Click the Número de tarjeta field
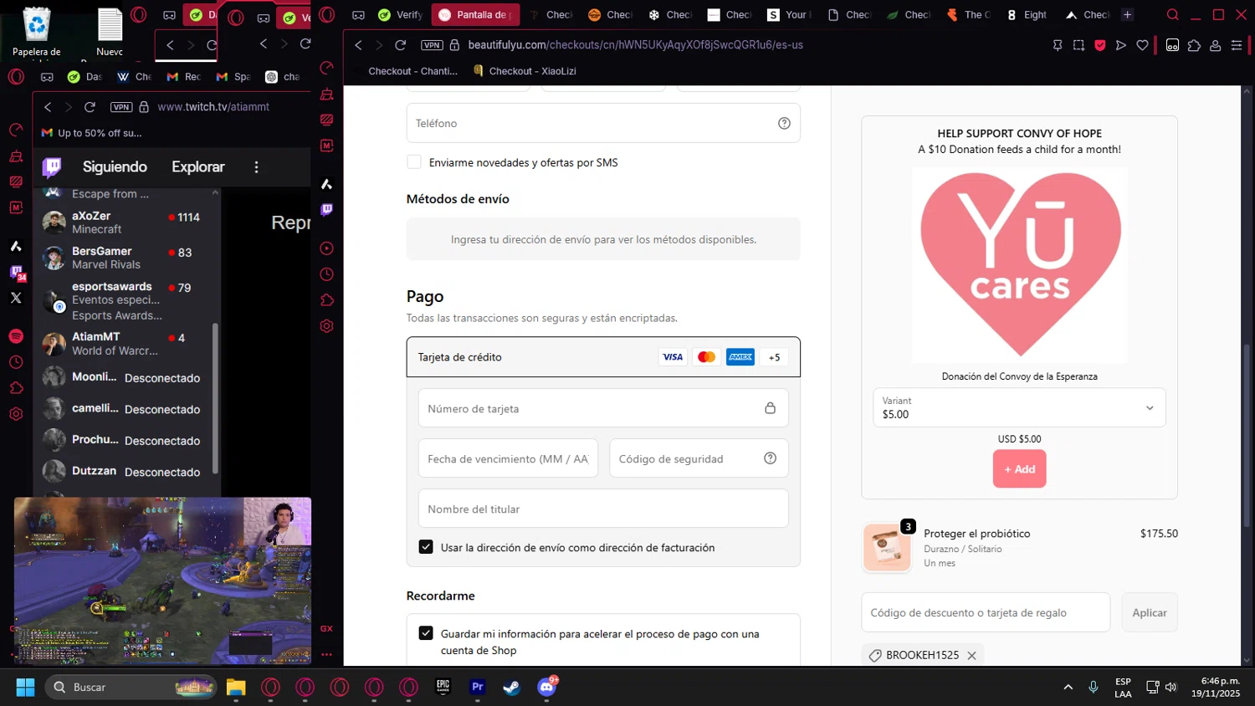 coord(603,408)
